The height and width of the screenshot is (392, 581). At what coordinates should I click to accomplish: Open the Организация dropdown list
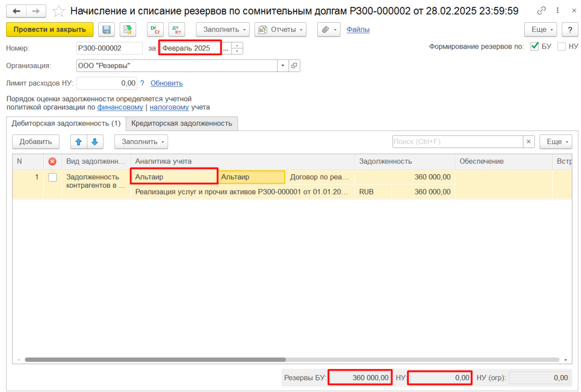[x=283, y=66]
